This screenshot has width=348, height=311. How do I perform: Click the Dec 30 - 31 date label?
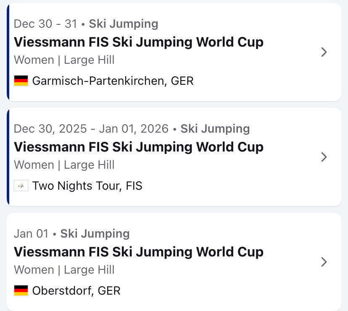45,24
